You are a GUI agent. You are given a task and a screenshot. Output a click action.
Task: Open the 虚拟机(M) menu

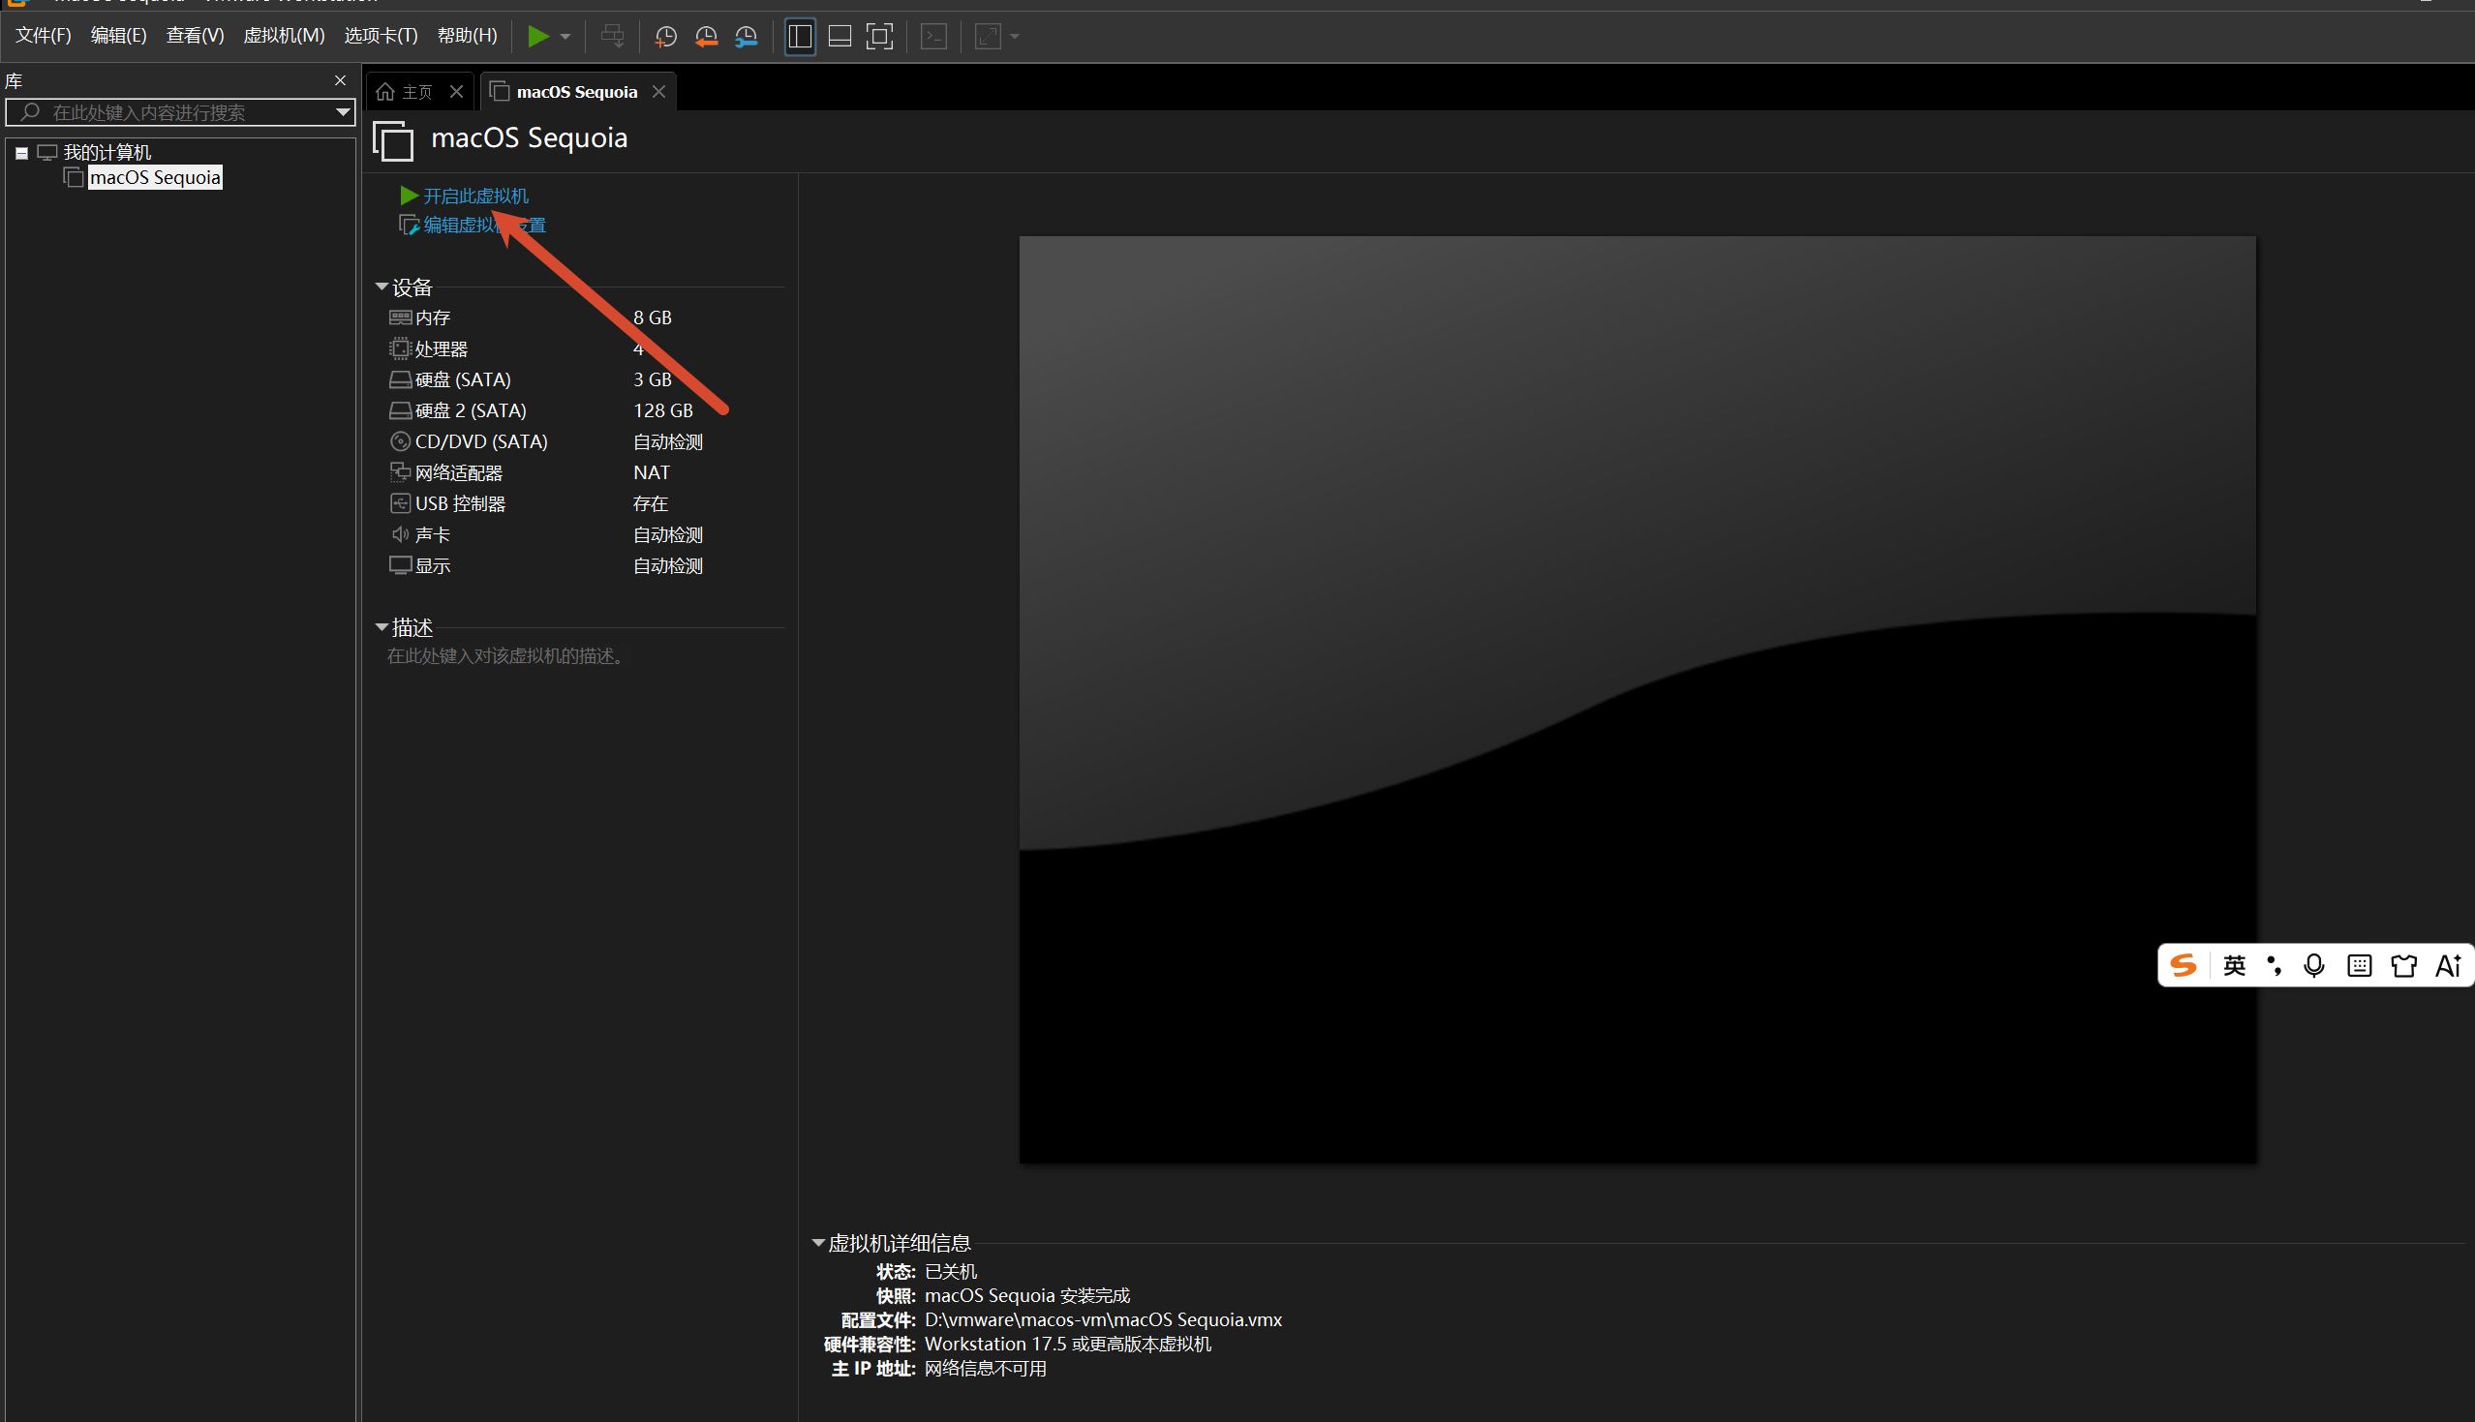tap(284, 36)
